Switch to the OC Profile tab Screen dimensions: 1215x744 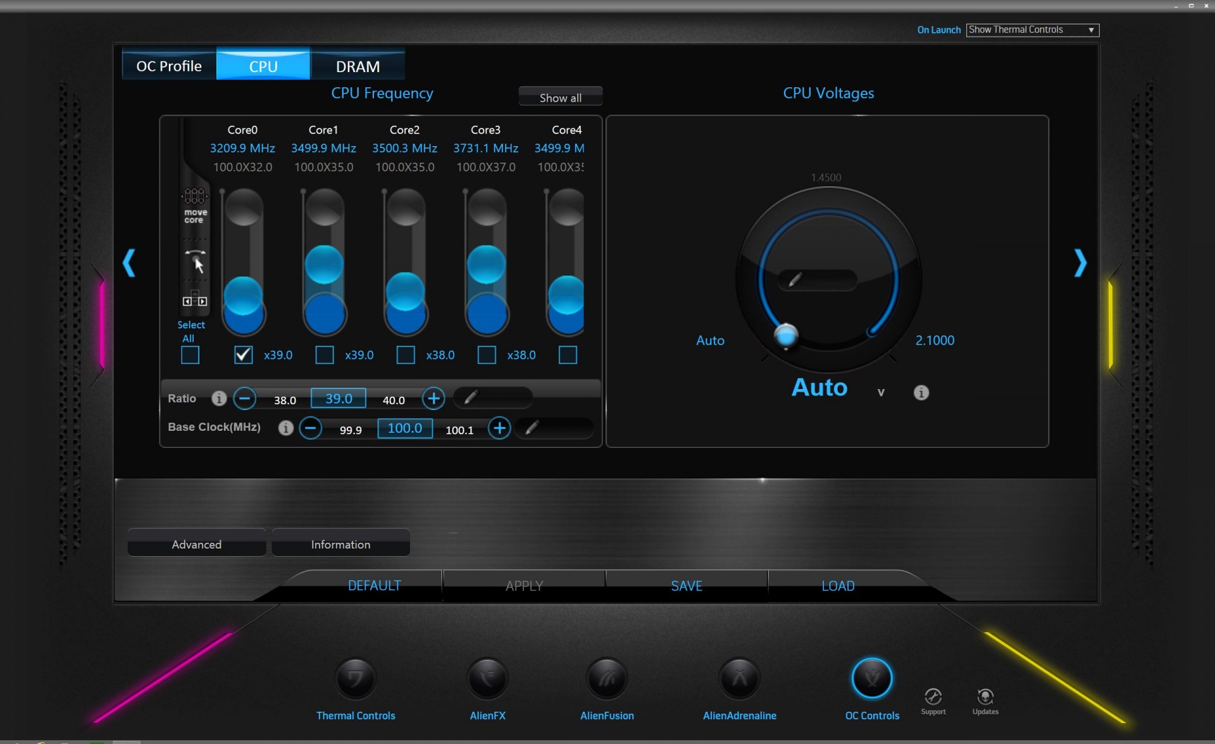[169, 66]
